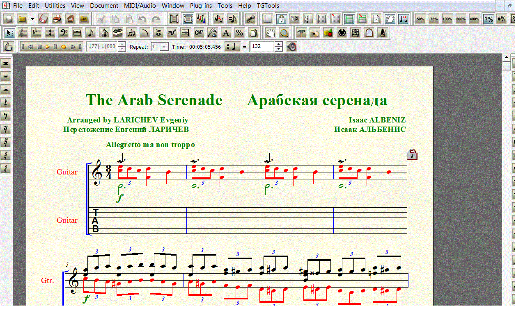The height and width of the screenshot is (333, 523).
Task: Select the Key Signature tool
Action: (37, 33)
